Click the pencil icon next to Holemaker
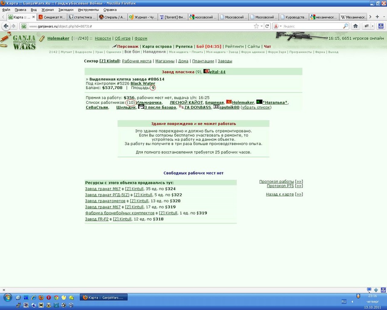Image resolution: width=387 pixels, height=310 pixels. tap(42, 38)
